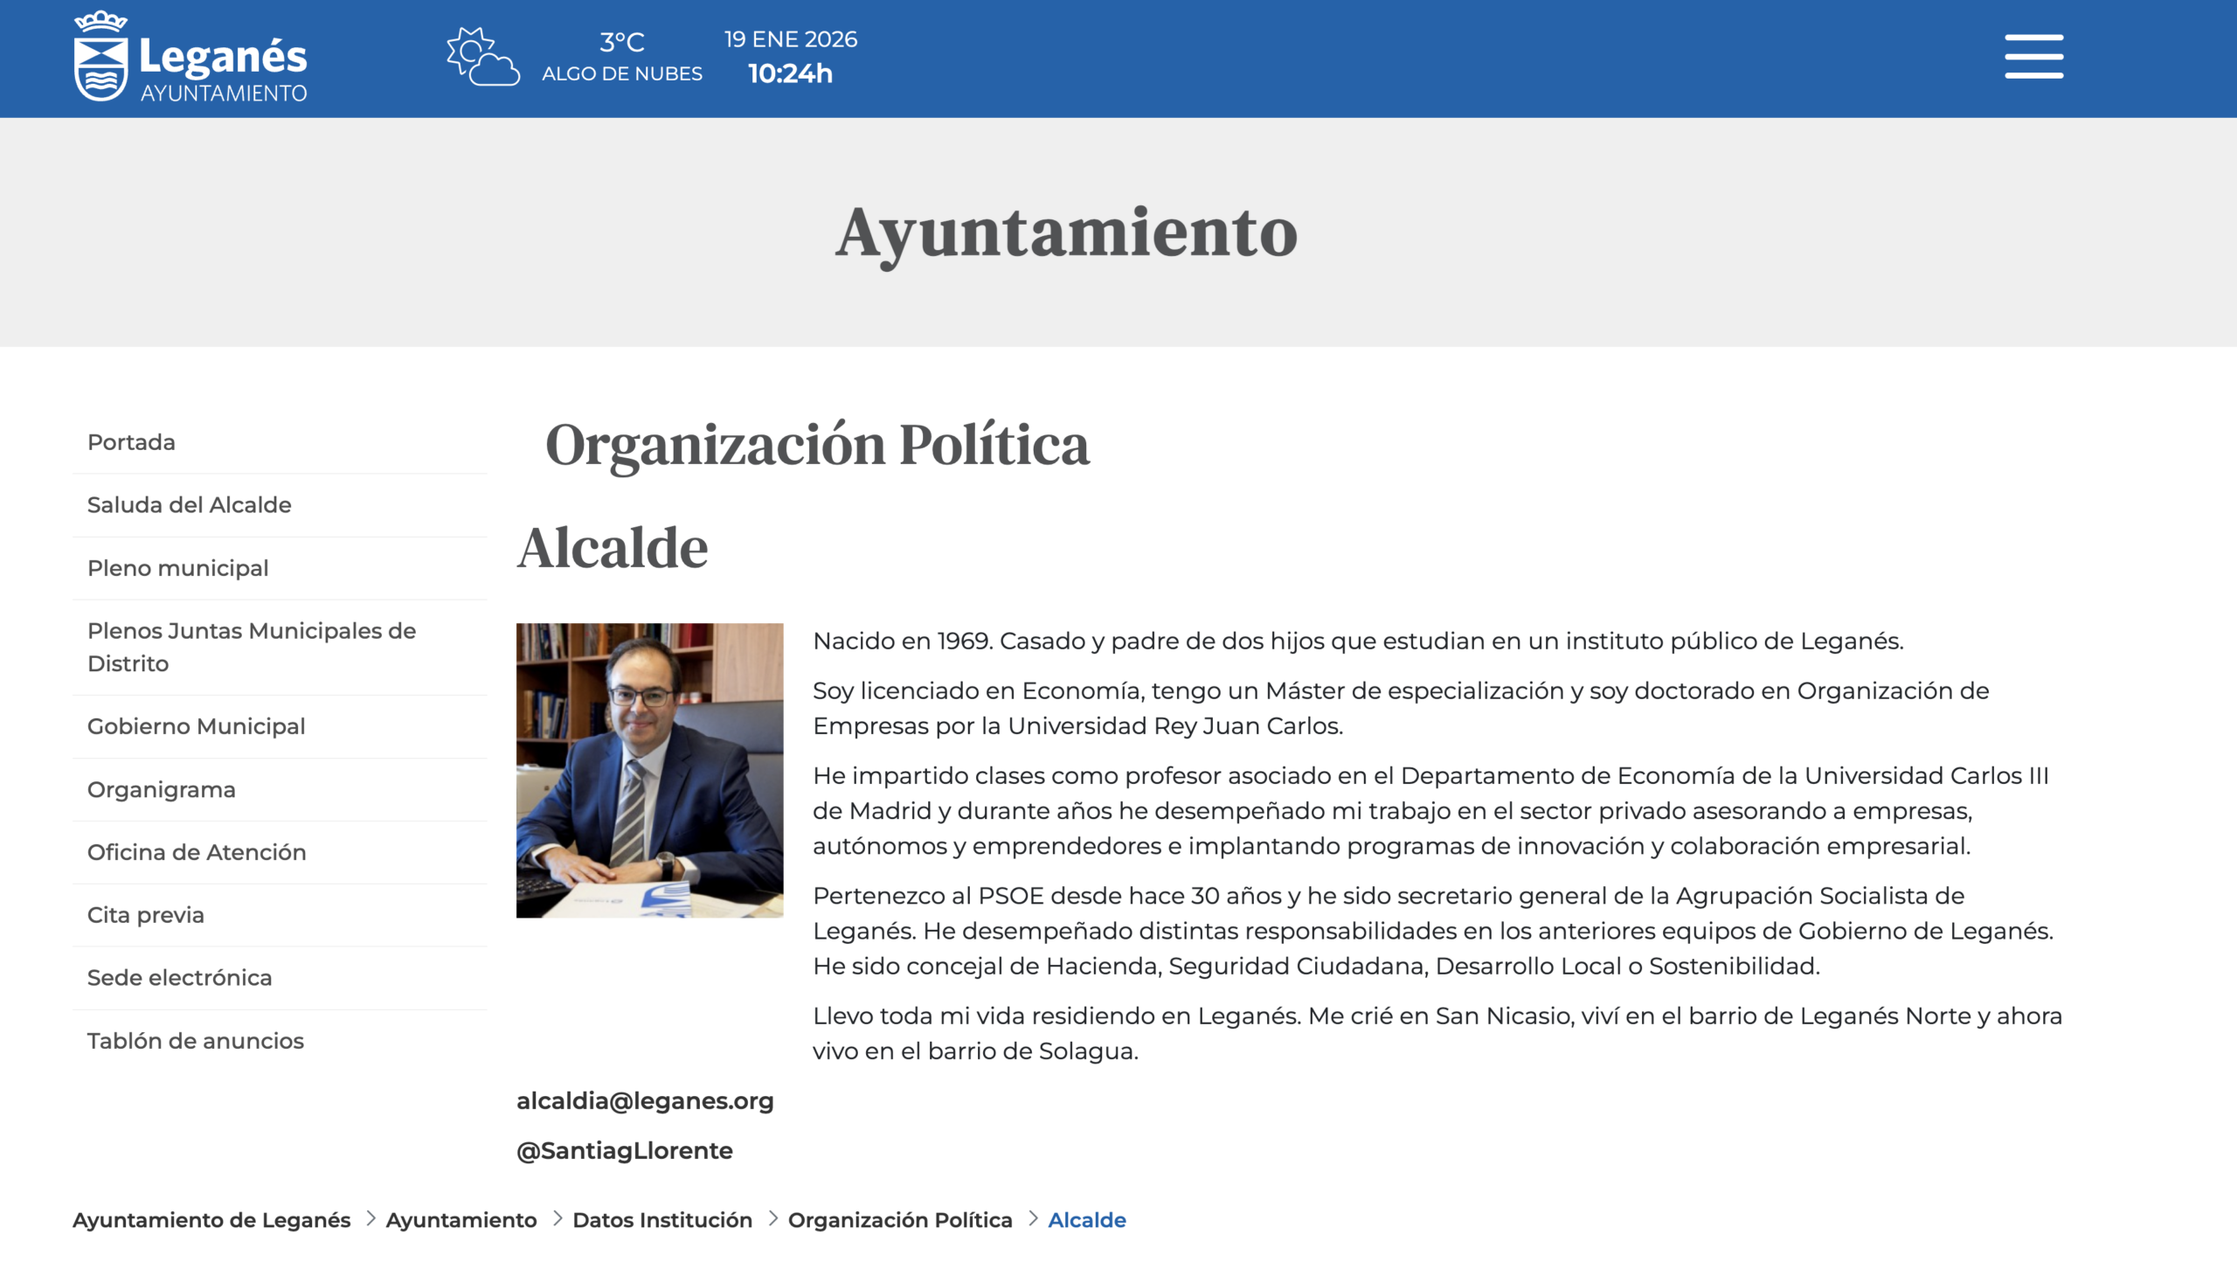The image size is (2237, 1276).
Task: Open Oficina de Atención
Action: [x=197, y=851]
